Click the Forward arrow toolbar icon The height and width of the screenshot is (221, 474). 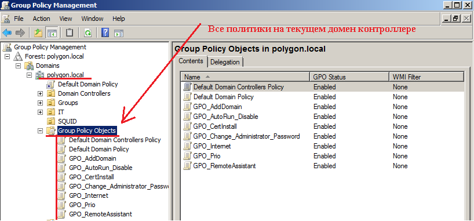(x=20, y=32)
